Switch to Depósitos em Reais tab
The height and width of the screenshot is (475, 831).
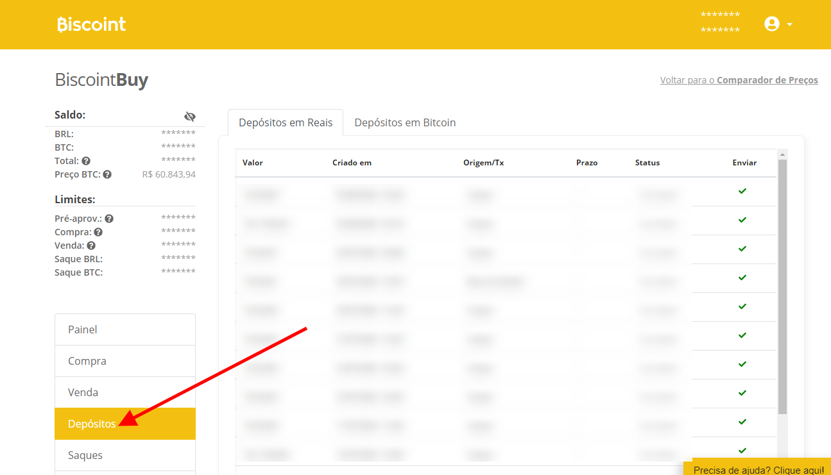286,122
